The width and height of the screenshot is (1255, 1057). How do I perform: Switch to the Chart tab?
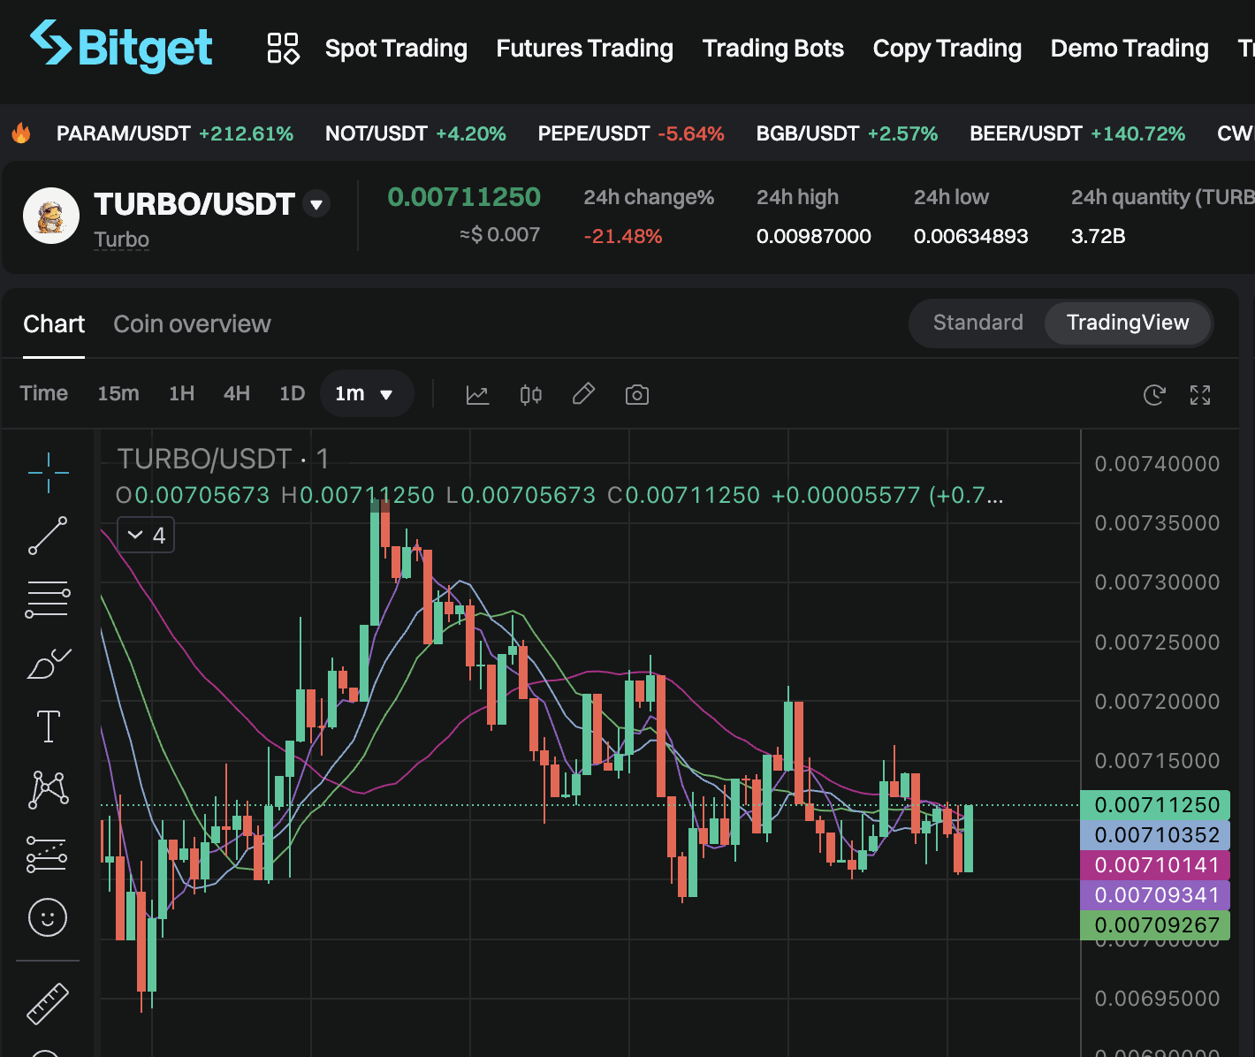click(x=54, y=324)
